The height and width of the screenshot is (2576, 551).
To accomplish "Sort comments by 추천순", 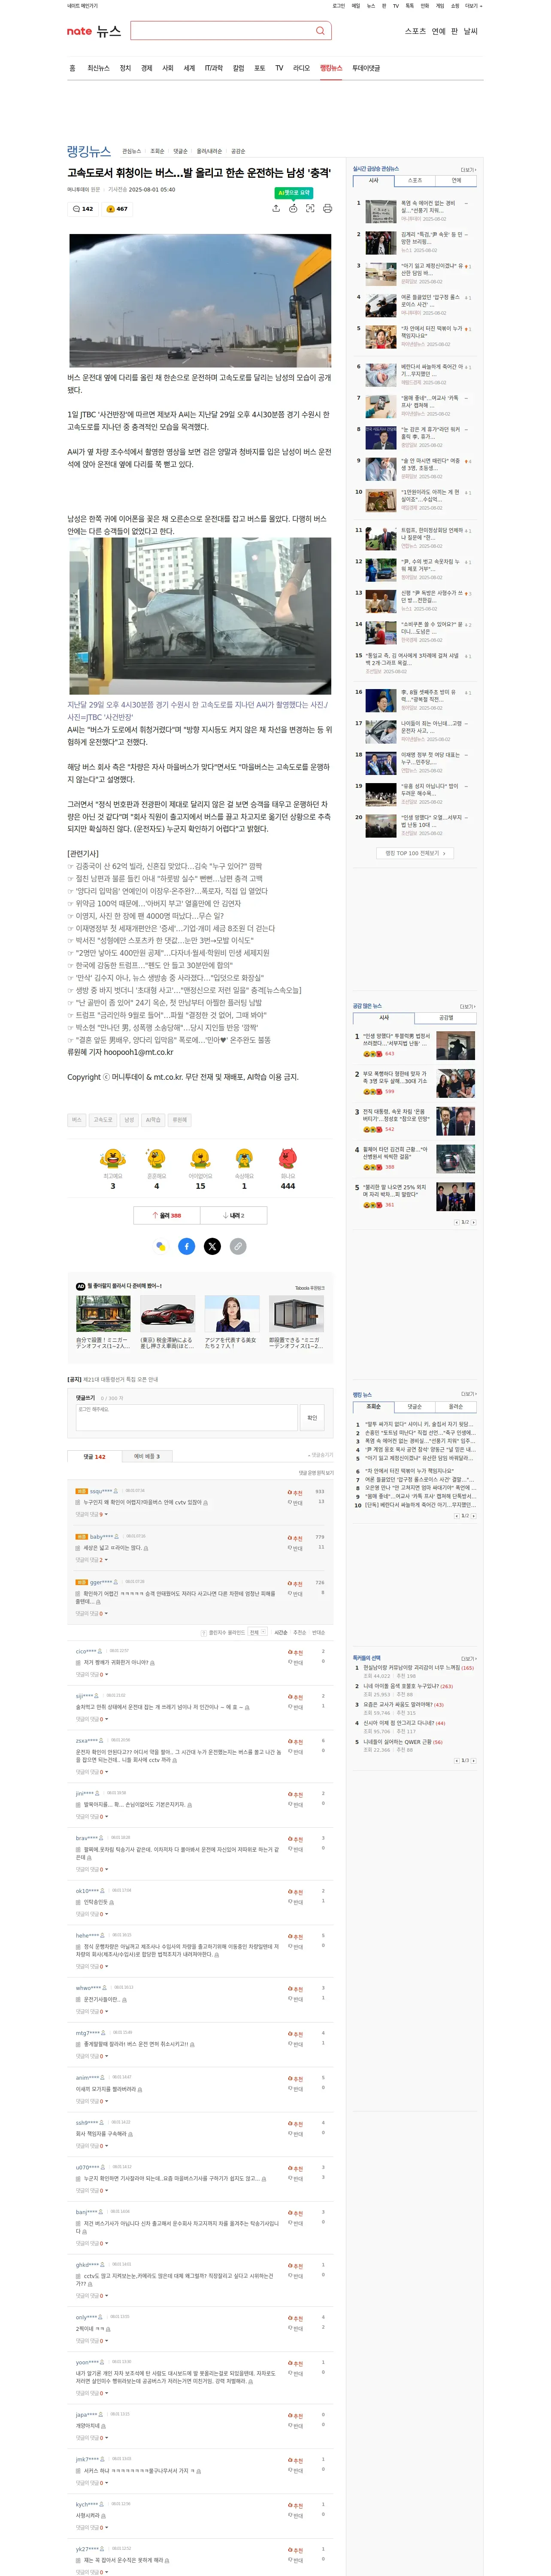I will tap(299, 1632).
